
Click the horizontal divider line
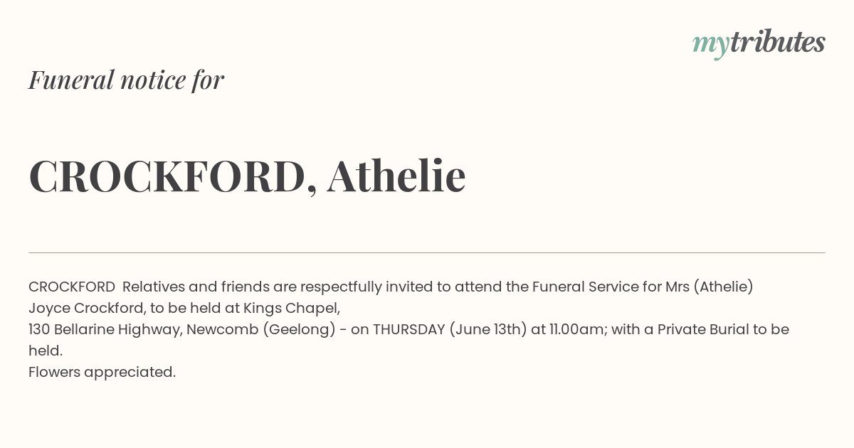tap(427, 252)
